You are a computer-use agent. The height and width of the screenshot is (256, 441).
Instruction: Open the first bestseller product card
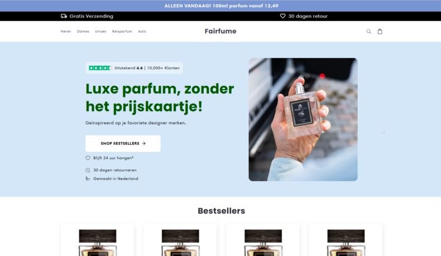[97, 240]
